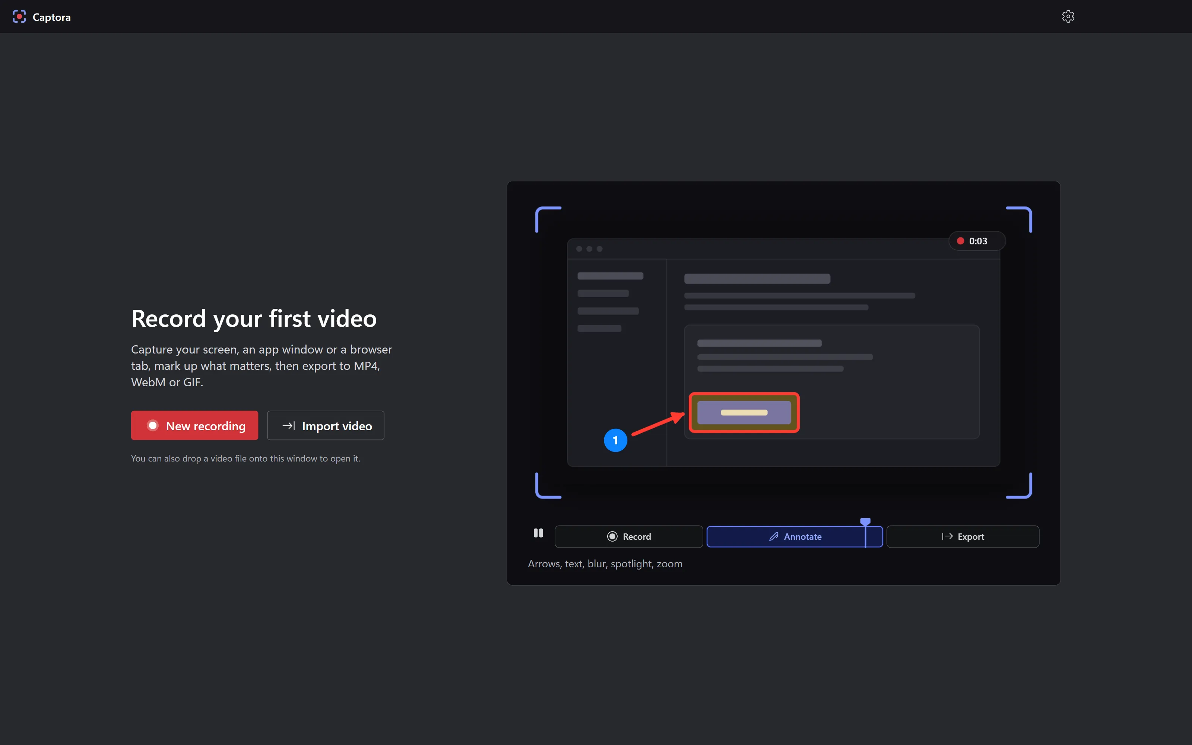
Task: Click the 0:03 recording timer badge
Action: [977, 241]
